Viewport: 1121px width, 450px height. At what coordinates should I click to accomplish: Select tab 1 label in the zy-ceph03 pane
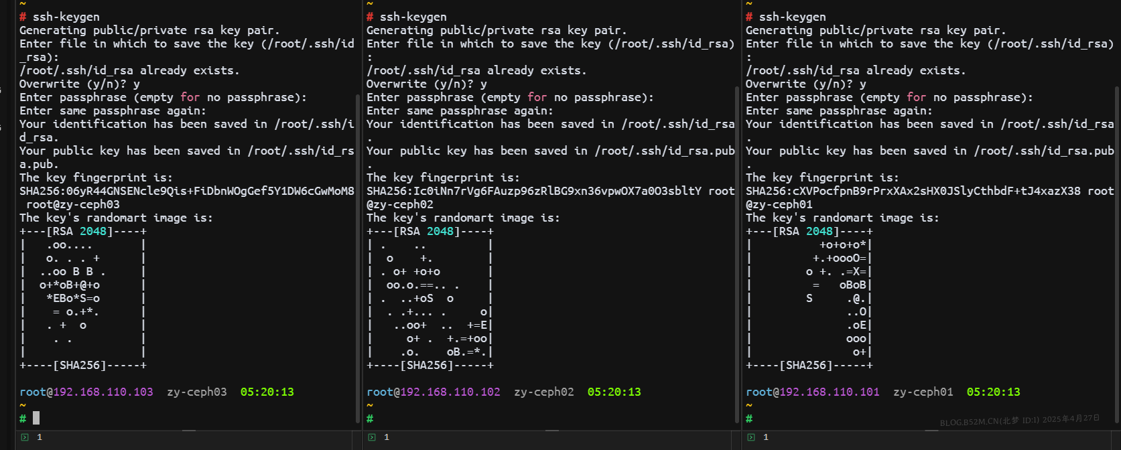pos(40,437)
